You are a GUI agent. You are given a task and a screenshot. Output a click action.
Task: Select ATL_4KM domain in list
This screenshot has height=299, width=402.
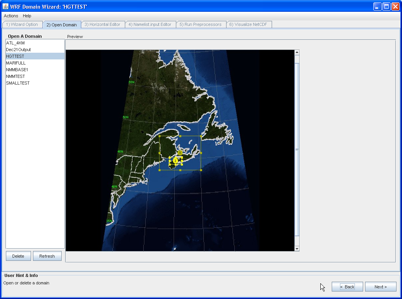point(16,43)
